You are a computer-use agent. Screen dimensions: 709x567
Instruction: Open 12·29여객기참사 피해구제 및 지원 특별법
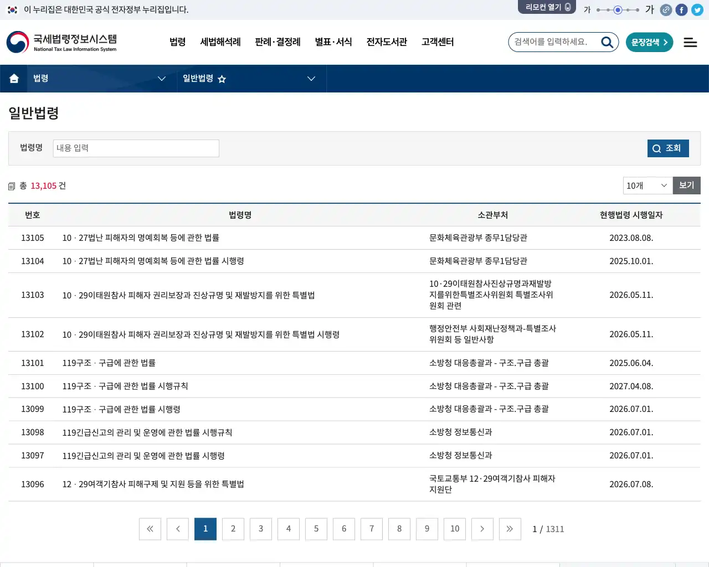coord(153,484)
